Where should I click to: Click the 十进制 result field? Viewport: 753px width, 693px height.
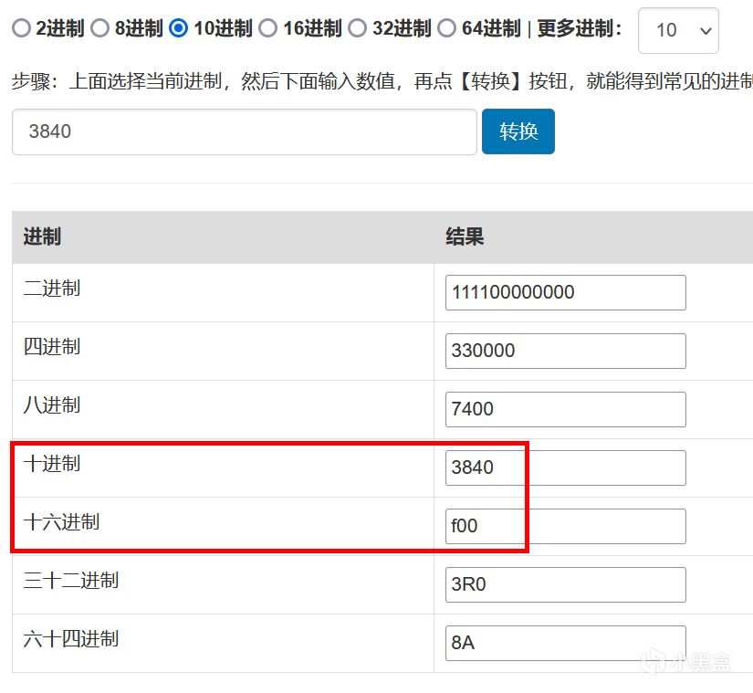(565, 468)
